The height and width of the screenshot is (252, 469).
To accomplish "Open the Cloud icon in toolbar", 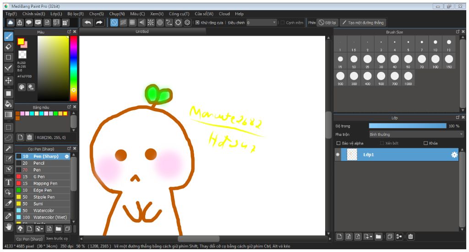I will click(x=11, y=23).
